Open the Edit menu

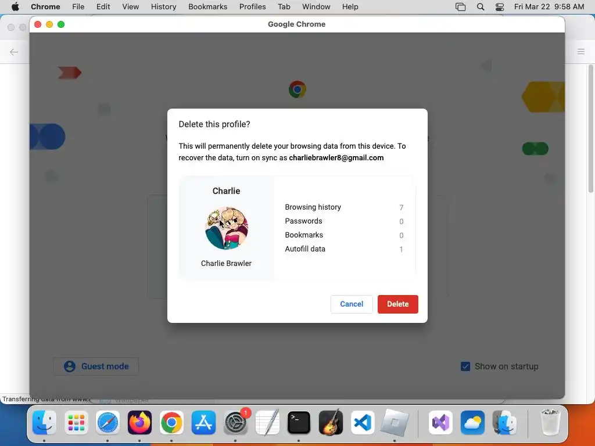(x=103, y=7)
